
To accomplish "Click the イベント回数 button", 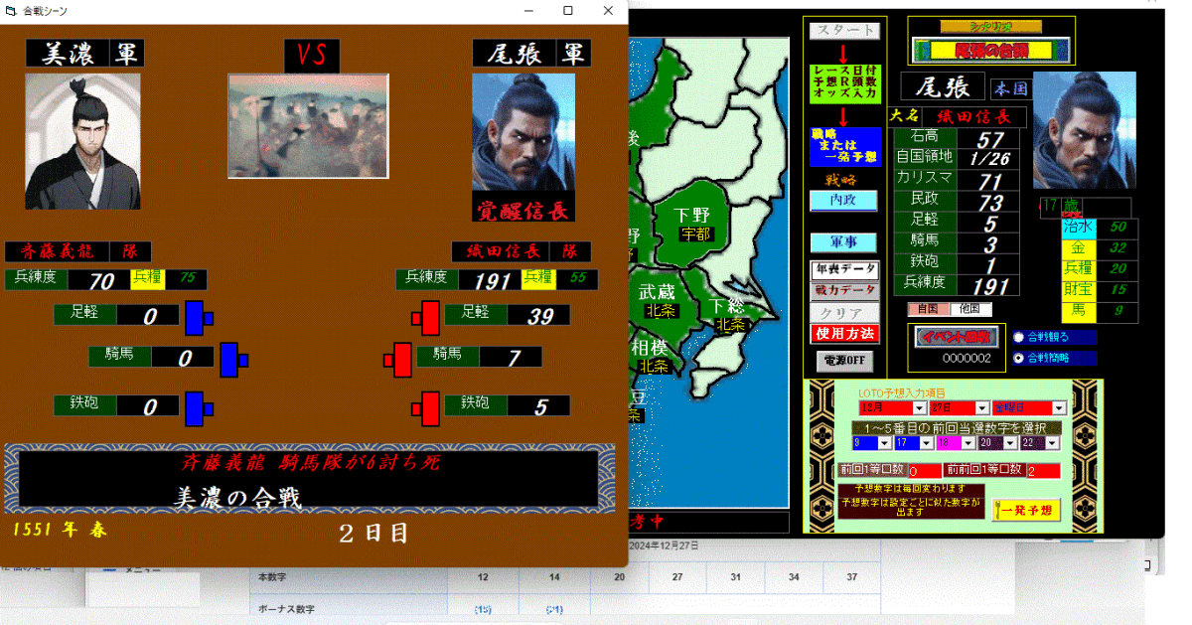I will [958, 336].
